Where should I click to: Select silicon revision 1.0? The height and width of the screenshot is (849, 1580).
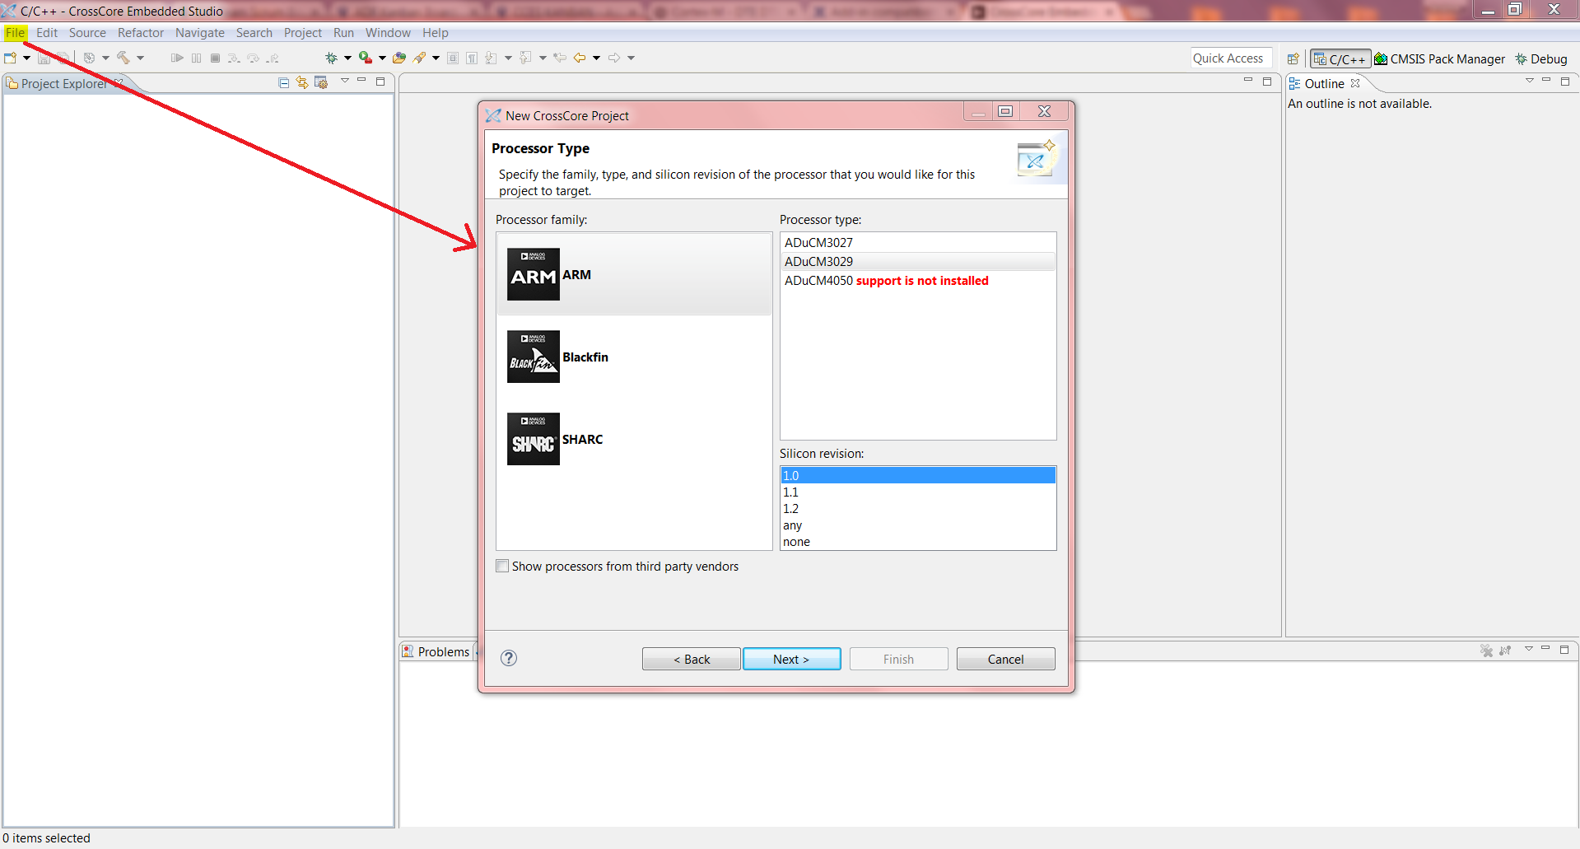coord(918,475)
